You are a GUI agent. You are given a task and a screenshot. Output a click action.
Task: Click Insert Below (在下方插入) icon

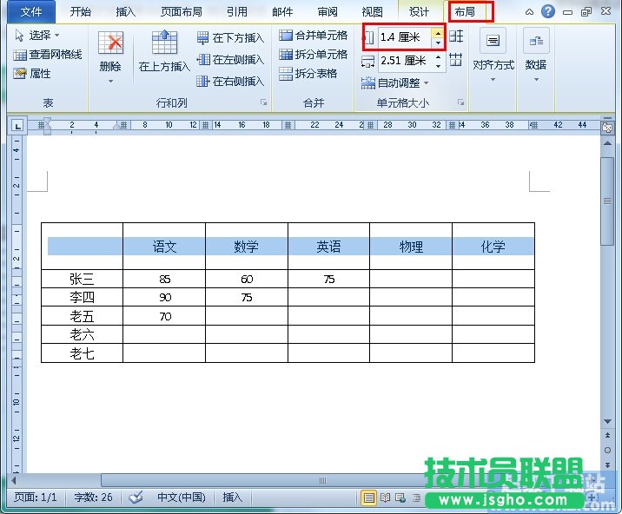203,38
